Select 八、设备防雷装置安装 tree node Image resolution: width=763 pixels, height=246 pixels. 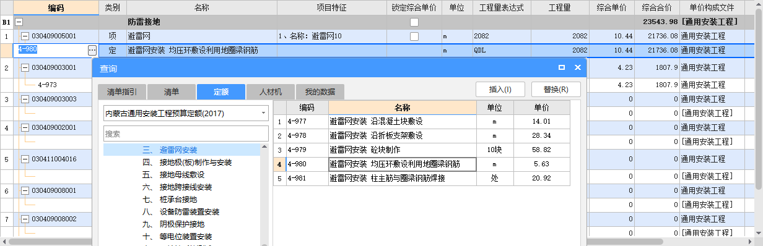coord(181,211)
